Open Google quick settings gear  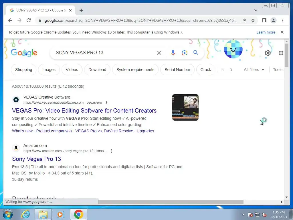click(268, 53)
